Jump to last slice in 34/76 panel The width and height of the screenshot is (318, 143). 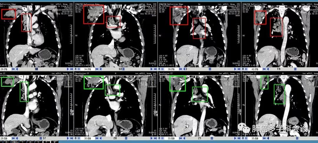pyautogui.click(x=155, y=69)
